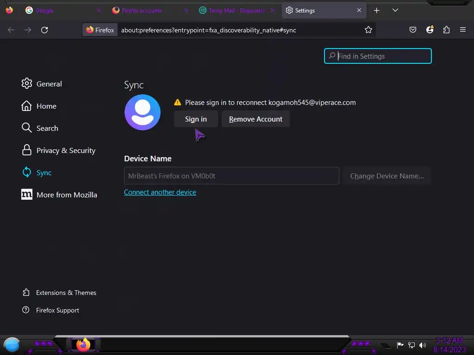Screen dimensions: 474x355
Task: Click the Device Name text field
Action: 231,176
